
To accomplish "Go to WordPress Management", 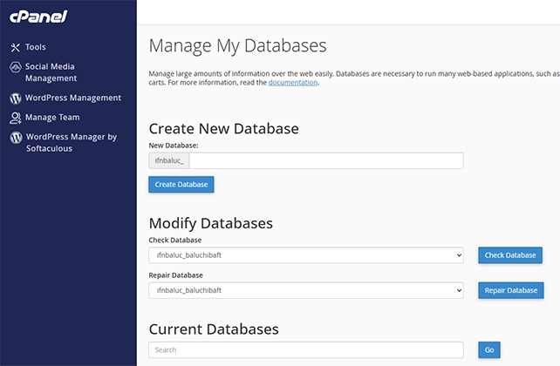I will pos(73,98).
